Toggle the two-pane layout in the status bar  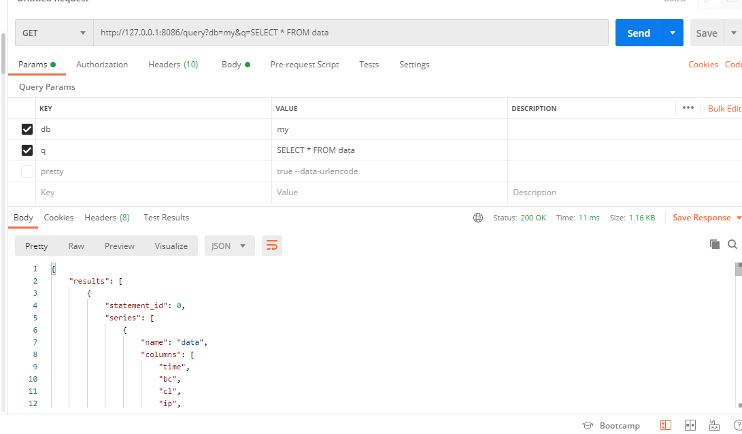689,425
